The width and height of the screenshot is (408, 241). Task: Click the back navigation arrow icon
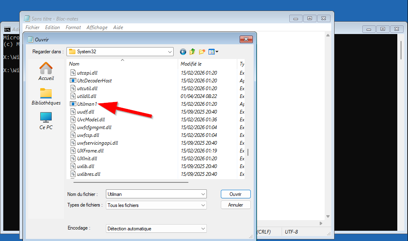(183, 52)
